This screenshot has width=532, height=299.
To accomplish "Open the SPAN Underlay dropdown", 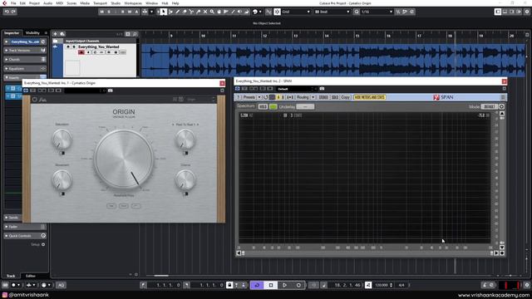I will tap(305, 107).
